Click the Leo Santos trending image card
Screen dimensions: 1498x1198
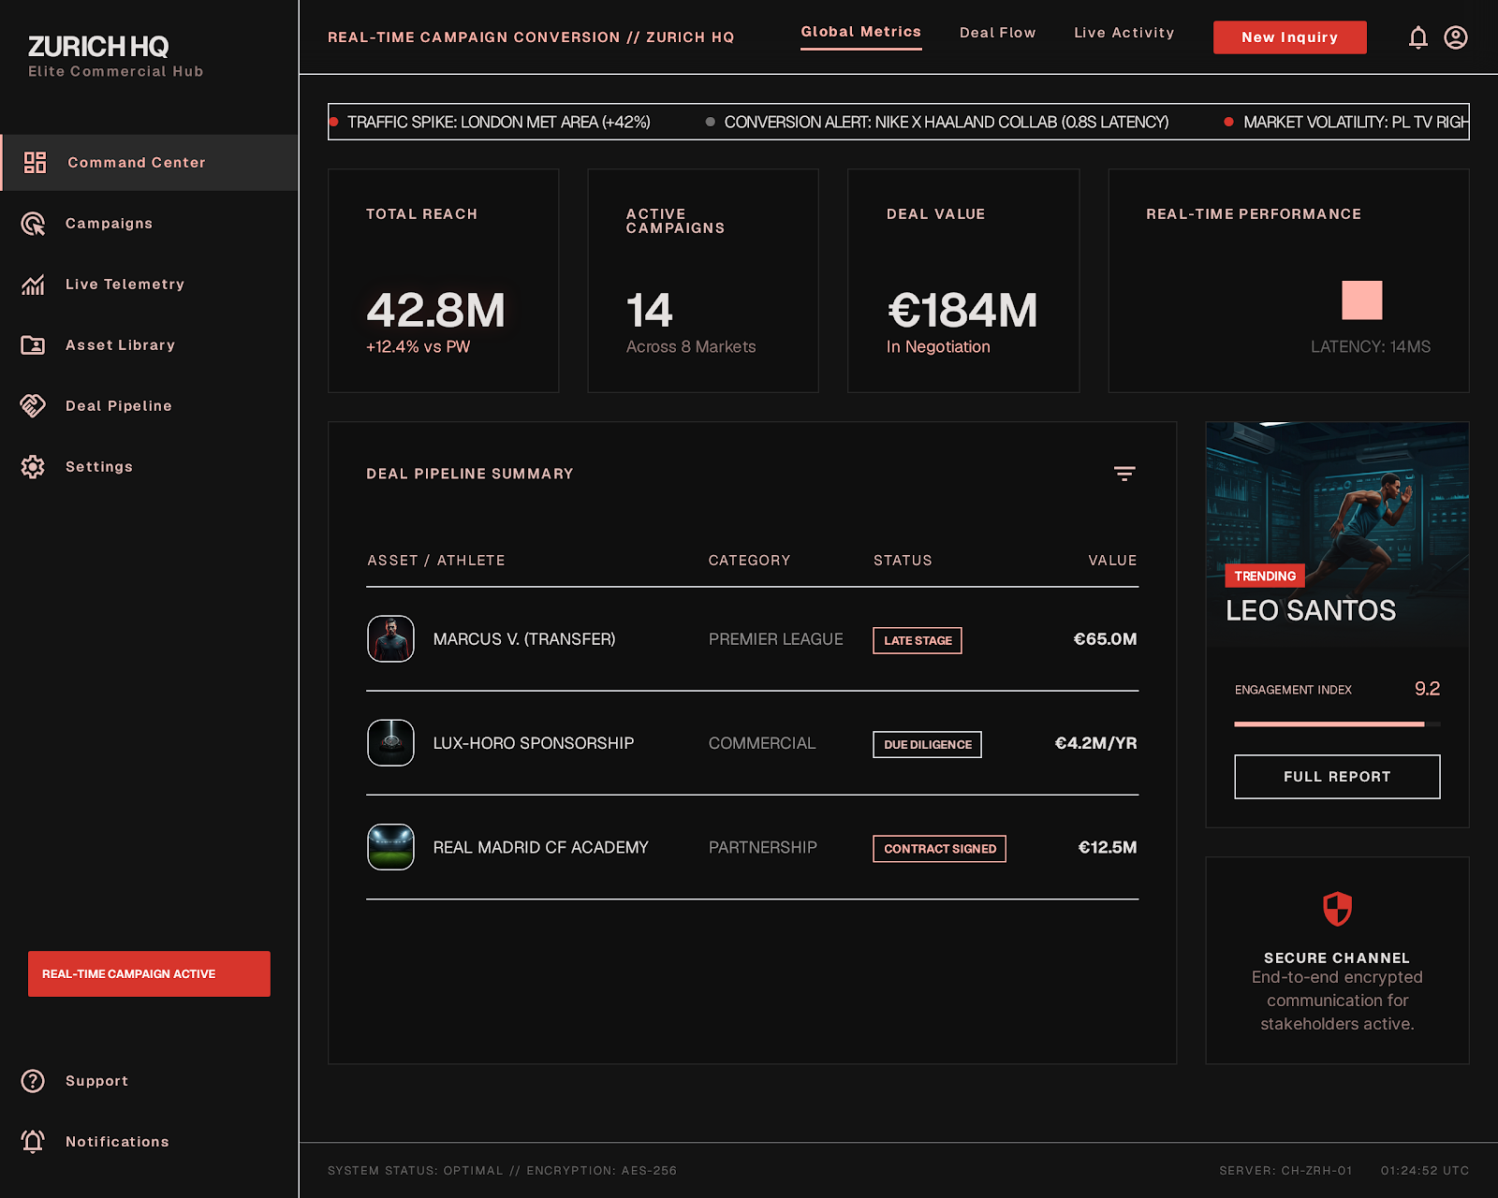coord(1337,533)
